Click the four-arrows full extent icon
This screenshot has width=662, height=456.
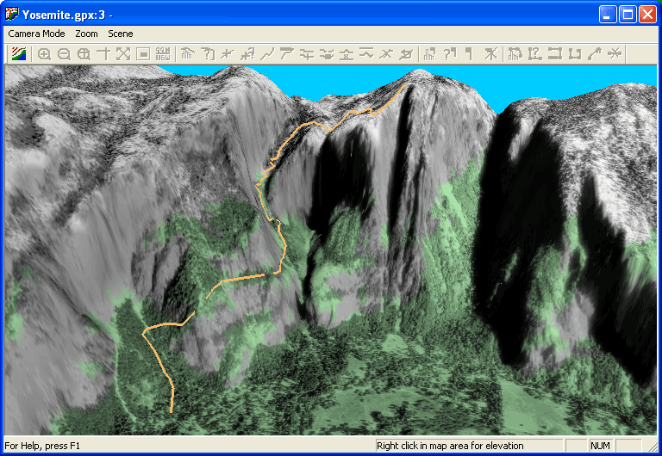123,53
